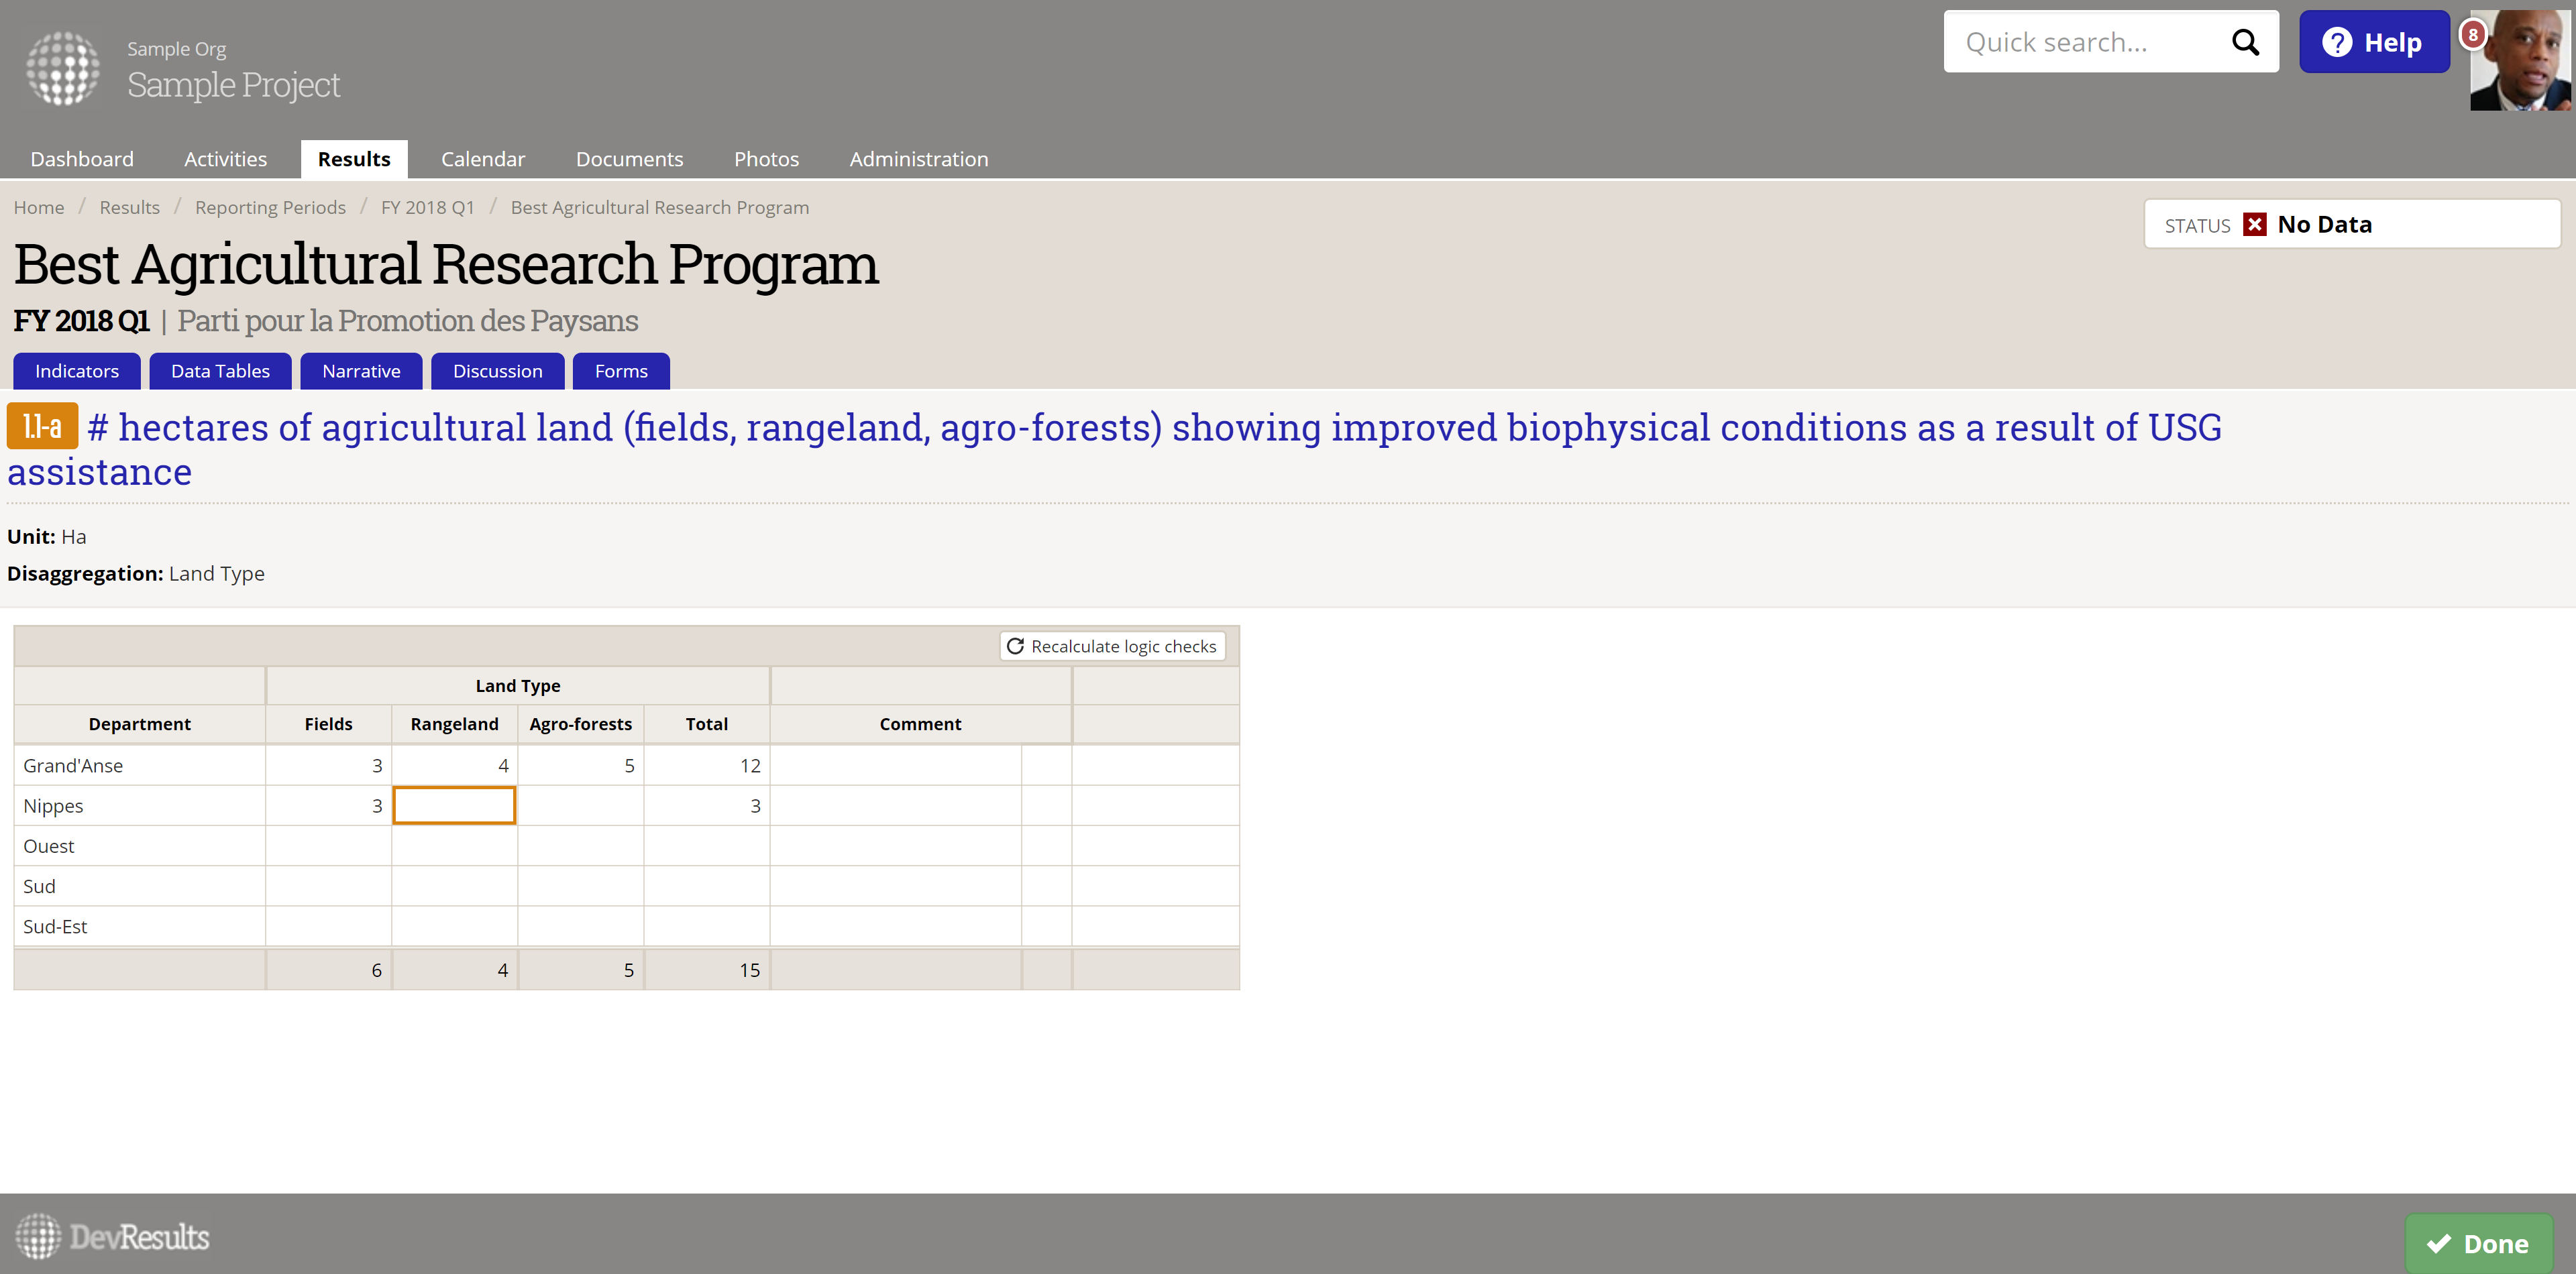Click the DevResults footer logo
Screen dimensions: 2576x1274
coord(113,1236)
